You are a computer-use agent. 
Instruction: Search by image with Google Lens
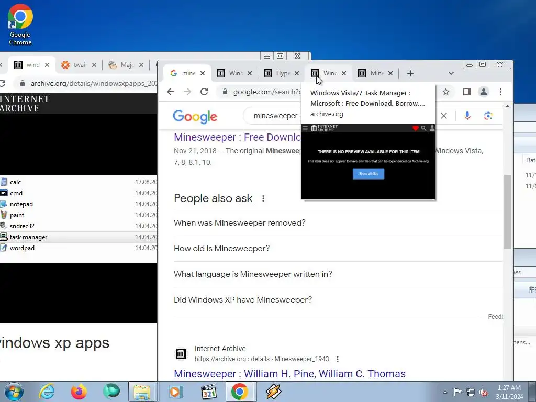tap(488, 116)
